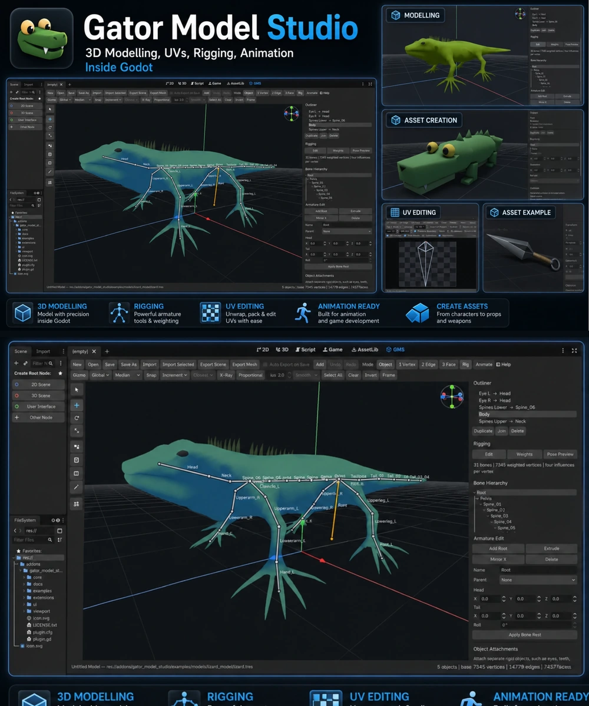The image size is (589, 706).
Task: Collapse the Root bone in enlarged Bone Hierarchy
Action: 475,492
